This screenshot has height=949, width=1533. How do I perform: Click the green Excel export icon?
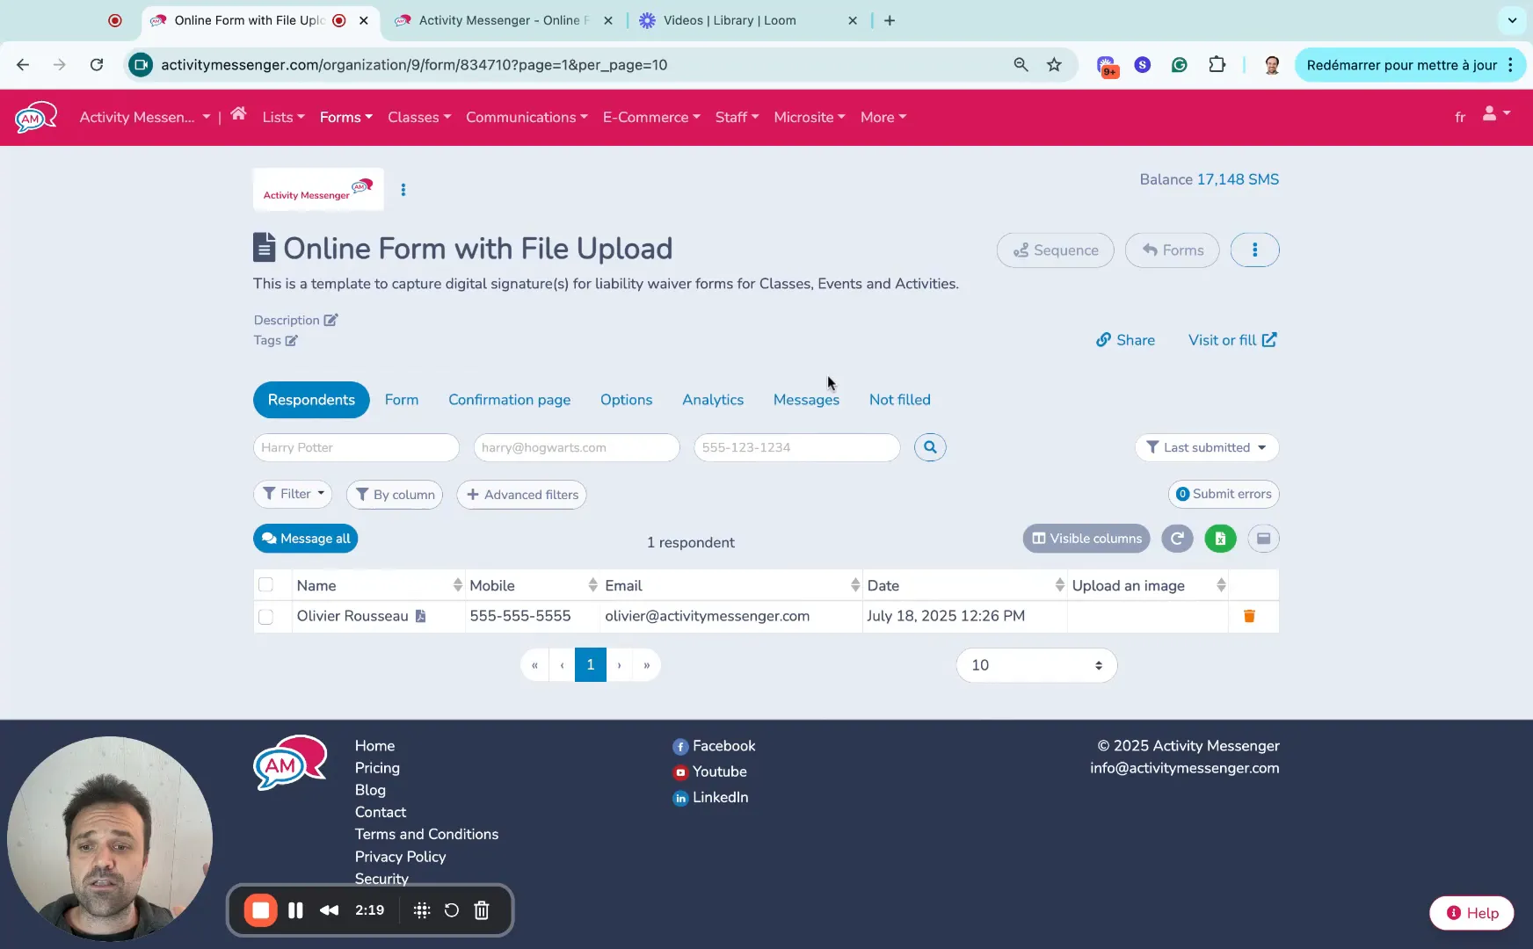pos(1220,539)
